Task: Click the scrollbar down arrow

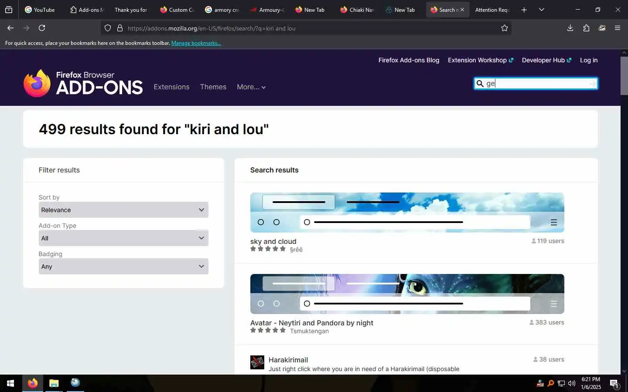Action: 624,371
